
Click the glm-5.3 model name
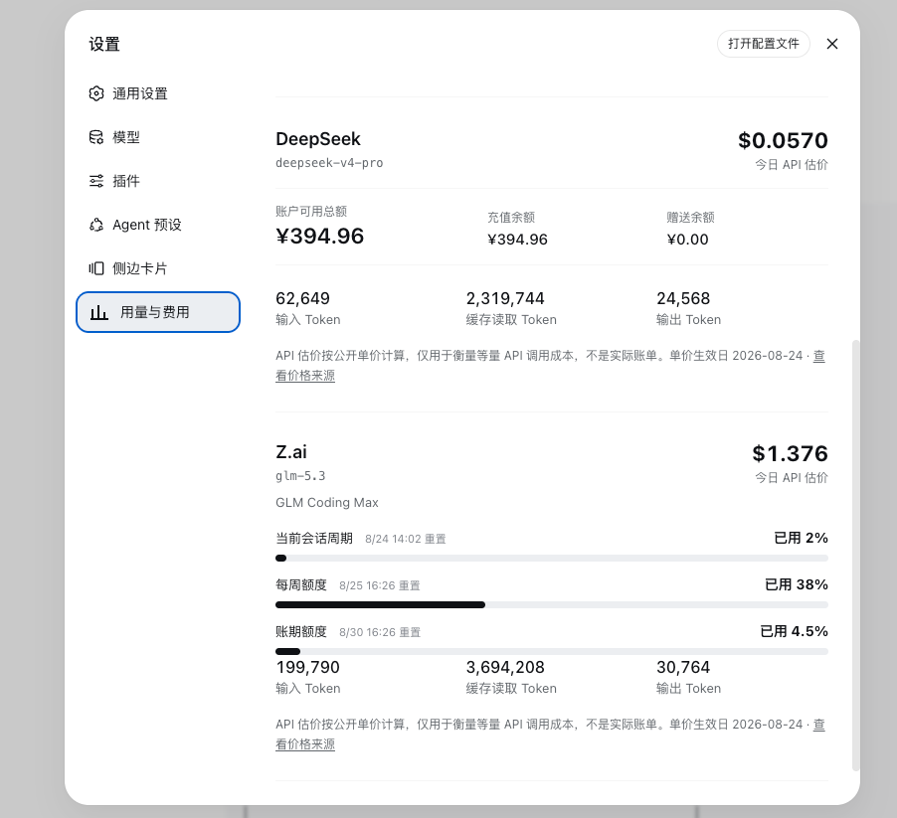pyautogui.click(x=300, y=476)
